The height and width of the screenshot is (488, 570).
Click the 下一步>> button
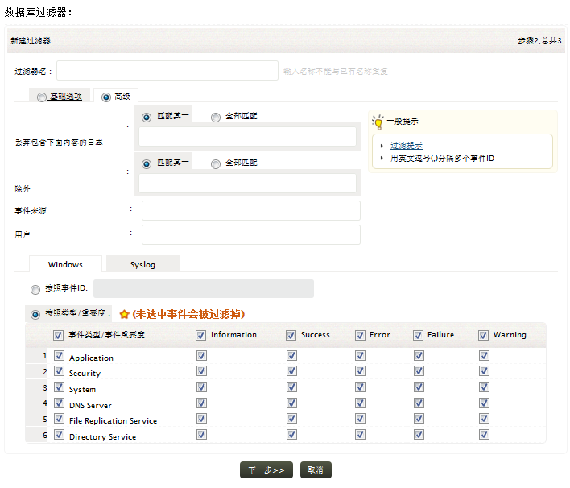[266, 470]
